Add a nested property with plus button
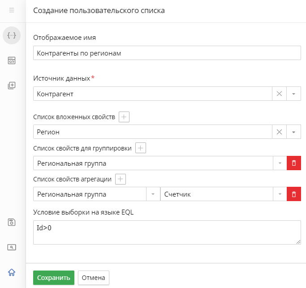Screen dimensions: 306x288 pos(124,117)
